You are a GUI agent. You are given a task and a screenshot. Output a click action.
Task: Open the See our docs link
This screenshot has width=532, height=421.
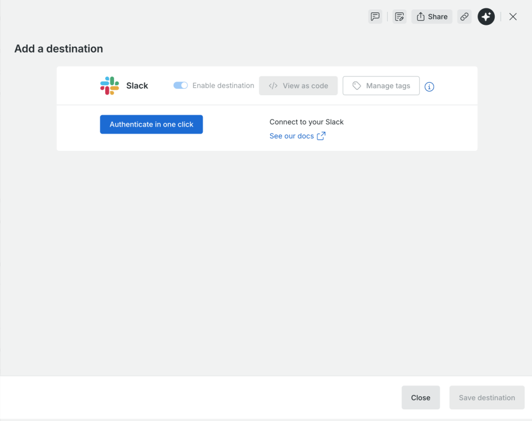coord(297,136)
